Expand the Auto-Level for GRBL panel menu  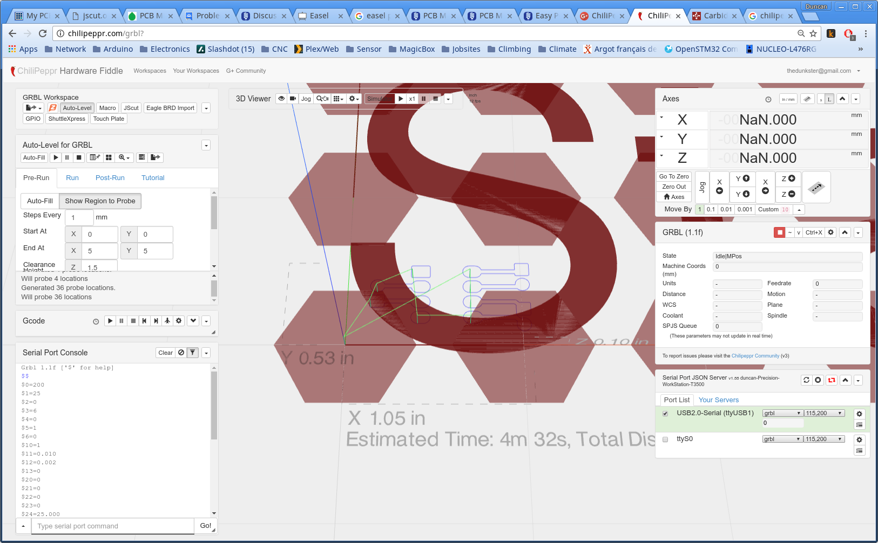206,146
